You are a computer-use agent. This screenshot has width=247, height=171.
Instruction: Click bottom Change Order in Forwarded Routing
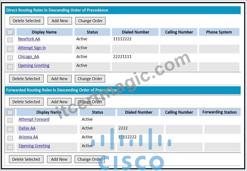pyautogui.click(x=90, y=159)
